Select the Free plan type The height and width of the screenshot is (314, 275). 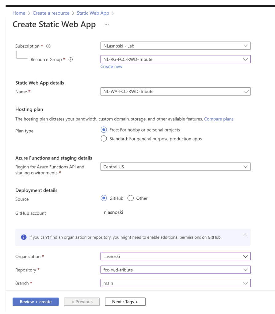[104, 130]
